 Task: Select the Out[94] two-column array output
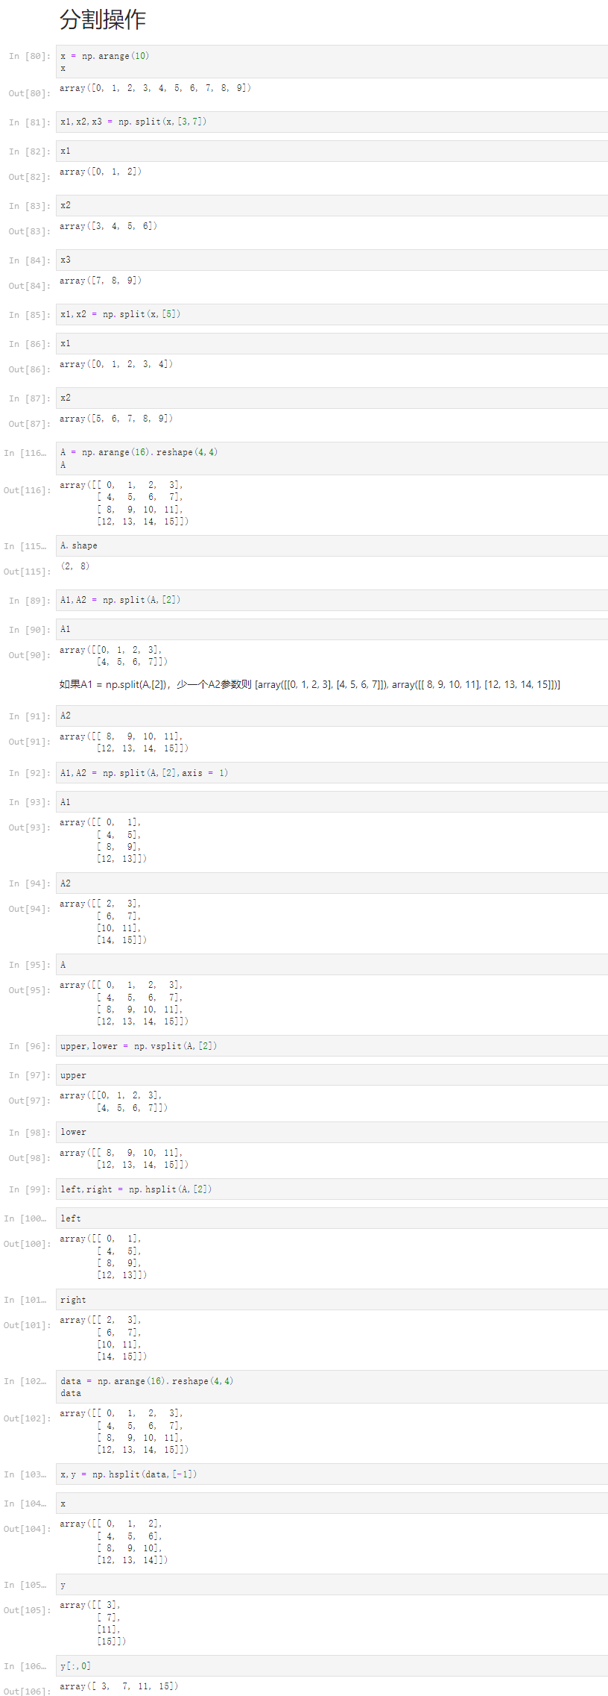pyautogui.click(x=103, y=922)
